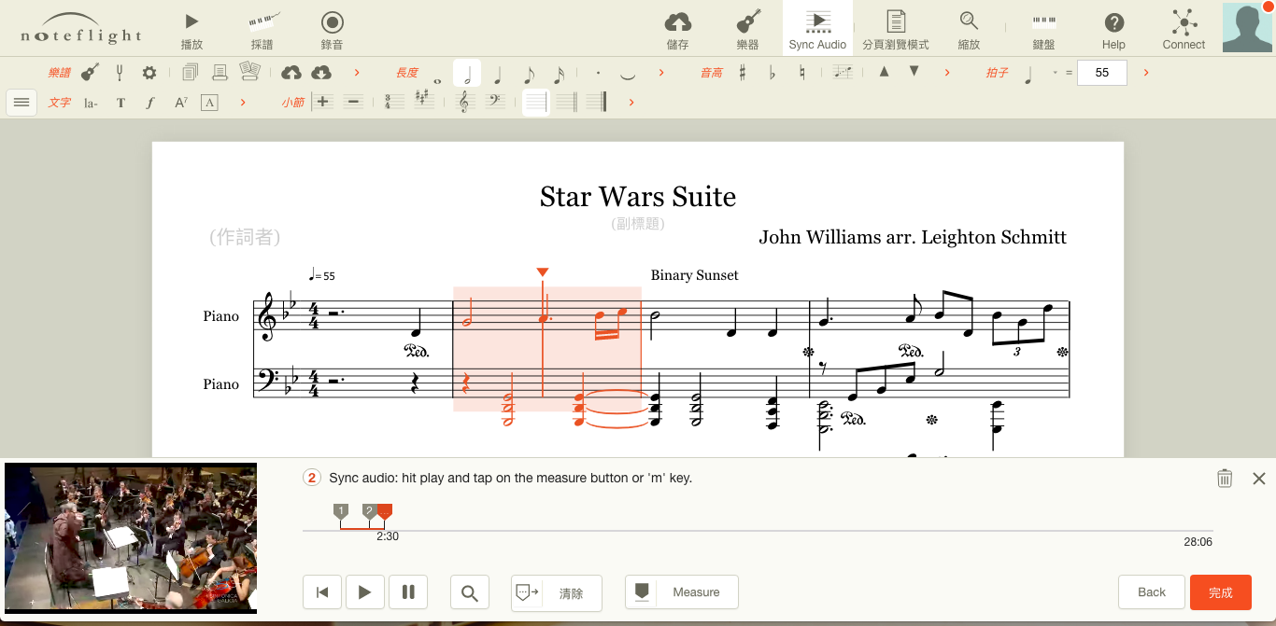
Task: Click the cloud upload icon in toolbar
Action: pyautogui.click(x=291, y=73)
